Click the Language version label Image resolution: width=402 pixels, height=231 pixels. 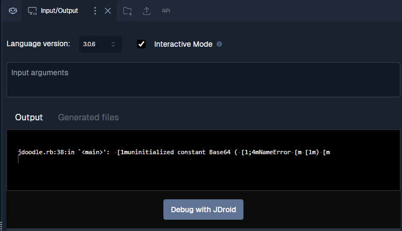click(38, 44)
